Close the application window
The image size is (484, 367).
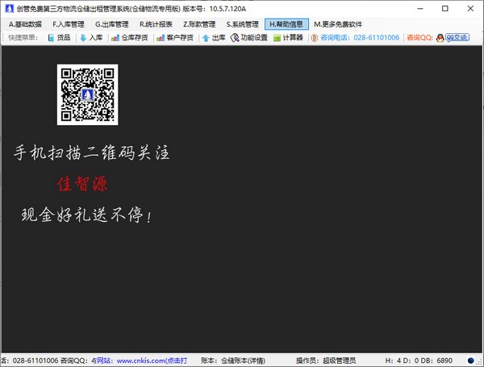pyautogui.click(x=470, y=9)
